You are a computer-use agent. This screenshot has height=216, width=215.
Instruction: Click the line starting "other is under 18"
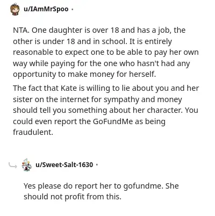92,41
